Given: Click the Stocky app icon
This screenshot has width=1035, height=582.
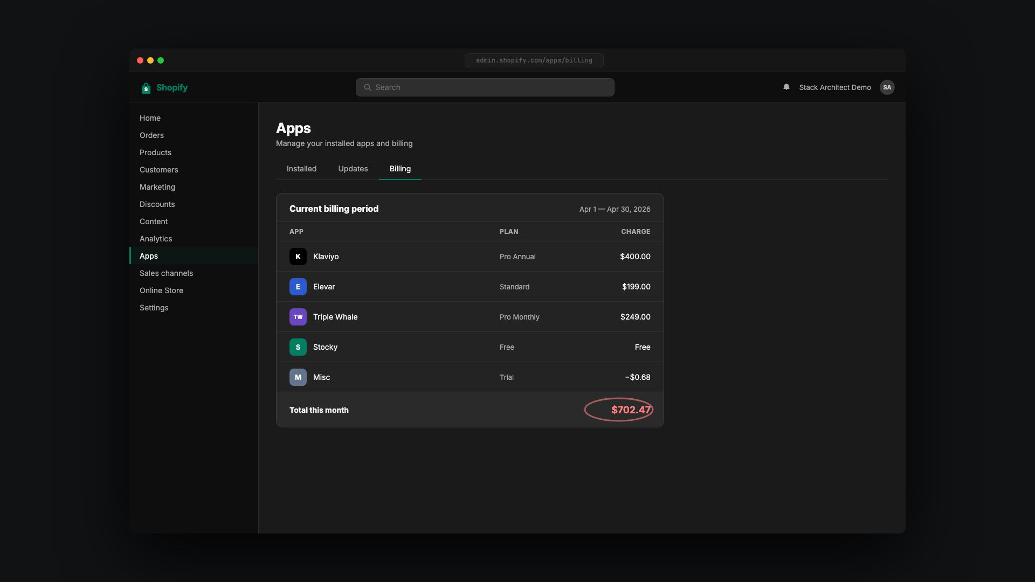Looking at the screenshot, I should 298,347.
